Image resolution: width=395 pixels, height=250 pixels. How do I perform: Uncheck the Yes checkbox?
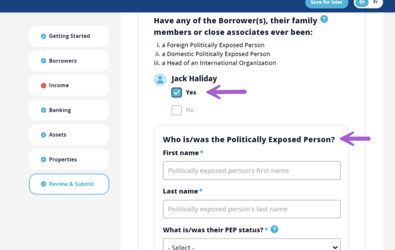coord(176,92)
